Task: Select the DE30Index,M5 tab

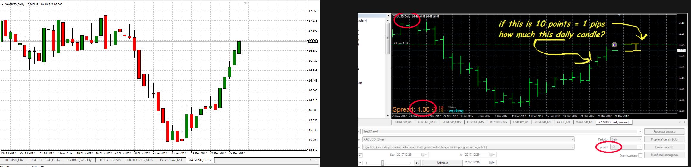Action: pos(110,160)
